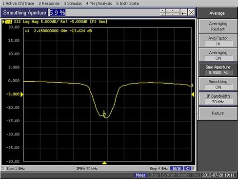The width and height of the screenshot is (238, 179).
Task: Select the Tr1 trace label
Action: [8, 22]
